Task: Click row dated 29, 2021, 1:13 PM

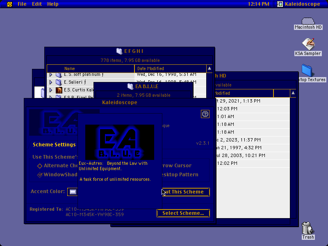Action: 252,101
